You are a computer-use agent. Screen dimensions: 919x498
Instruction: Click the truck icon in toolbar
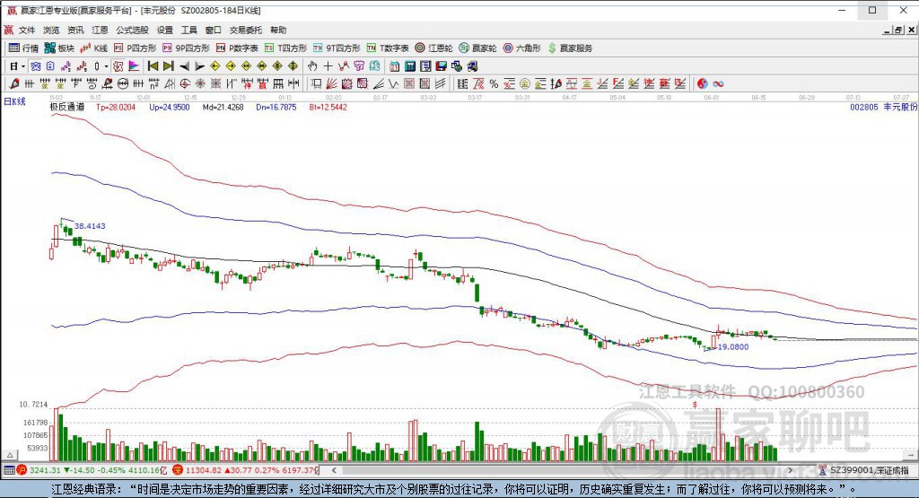(x=472, y=66)
